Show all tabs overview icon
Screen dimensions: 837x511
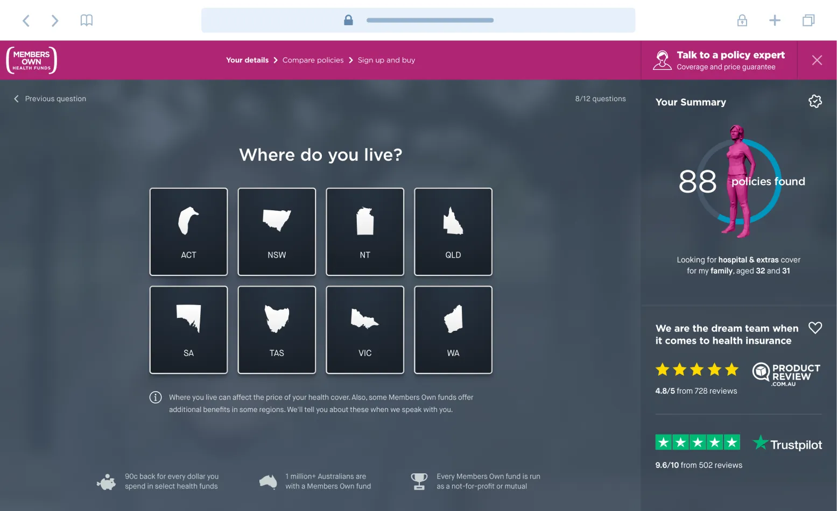pos(808,20)
